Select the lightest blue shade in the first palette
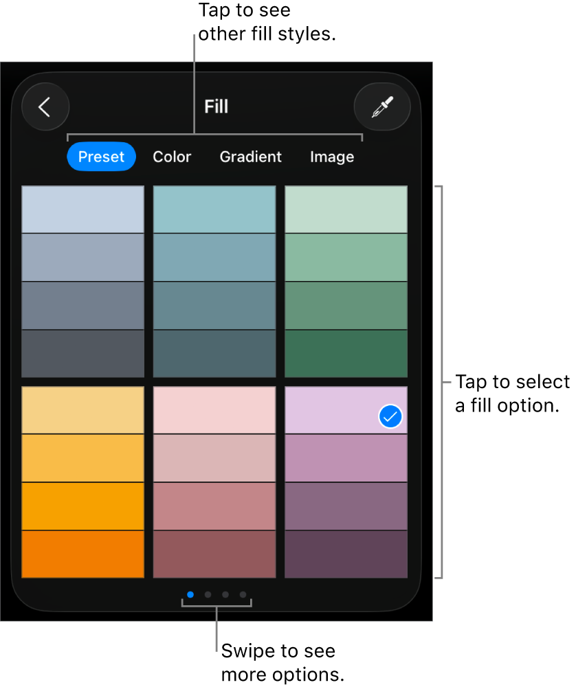This screenshot has height=687, width=576. (x=82, y=210)
